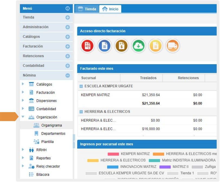Open Organigrama under Organización
The width and height of the screenshot is (220, 182).
coord(51,125)
